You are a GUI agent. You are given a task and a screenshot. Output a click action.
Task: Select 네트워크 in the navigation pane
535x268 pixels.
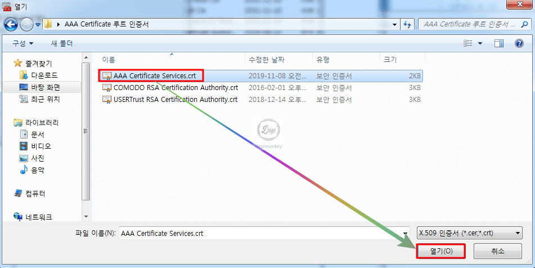[39, 217]
